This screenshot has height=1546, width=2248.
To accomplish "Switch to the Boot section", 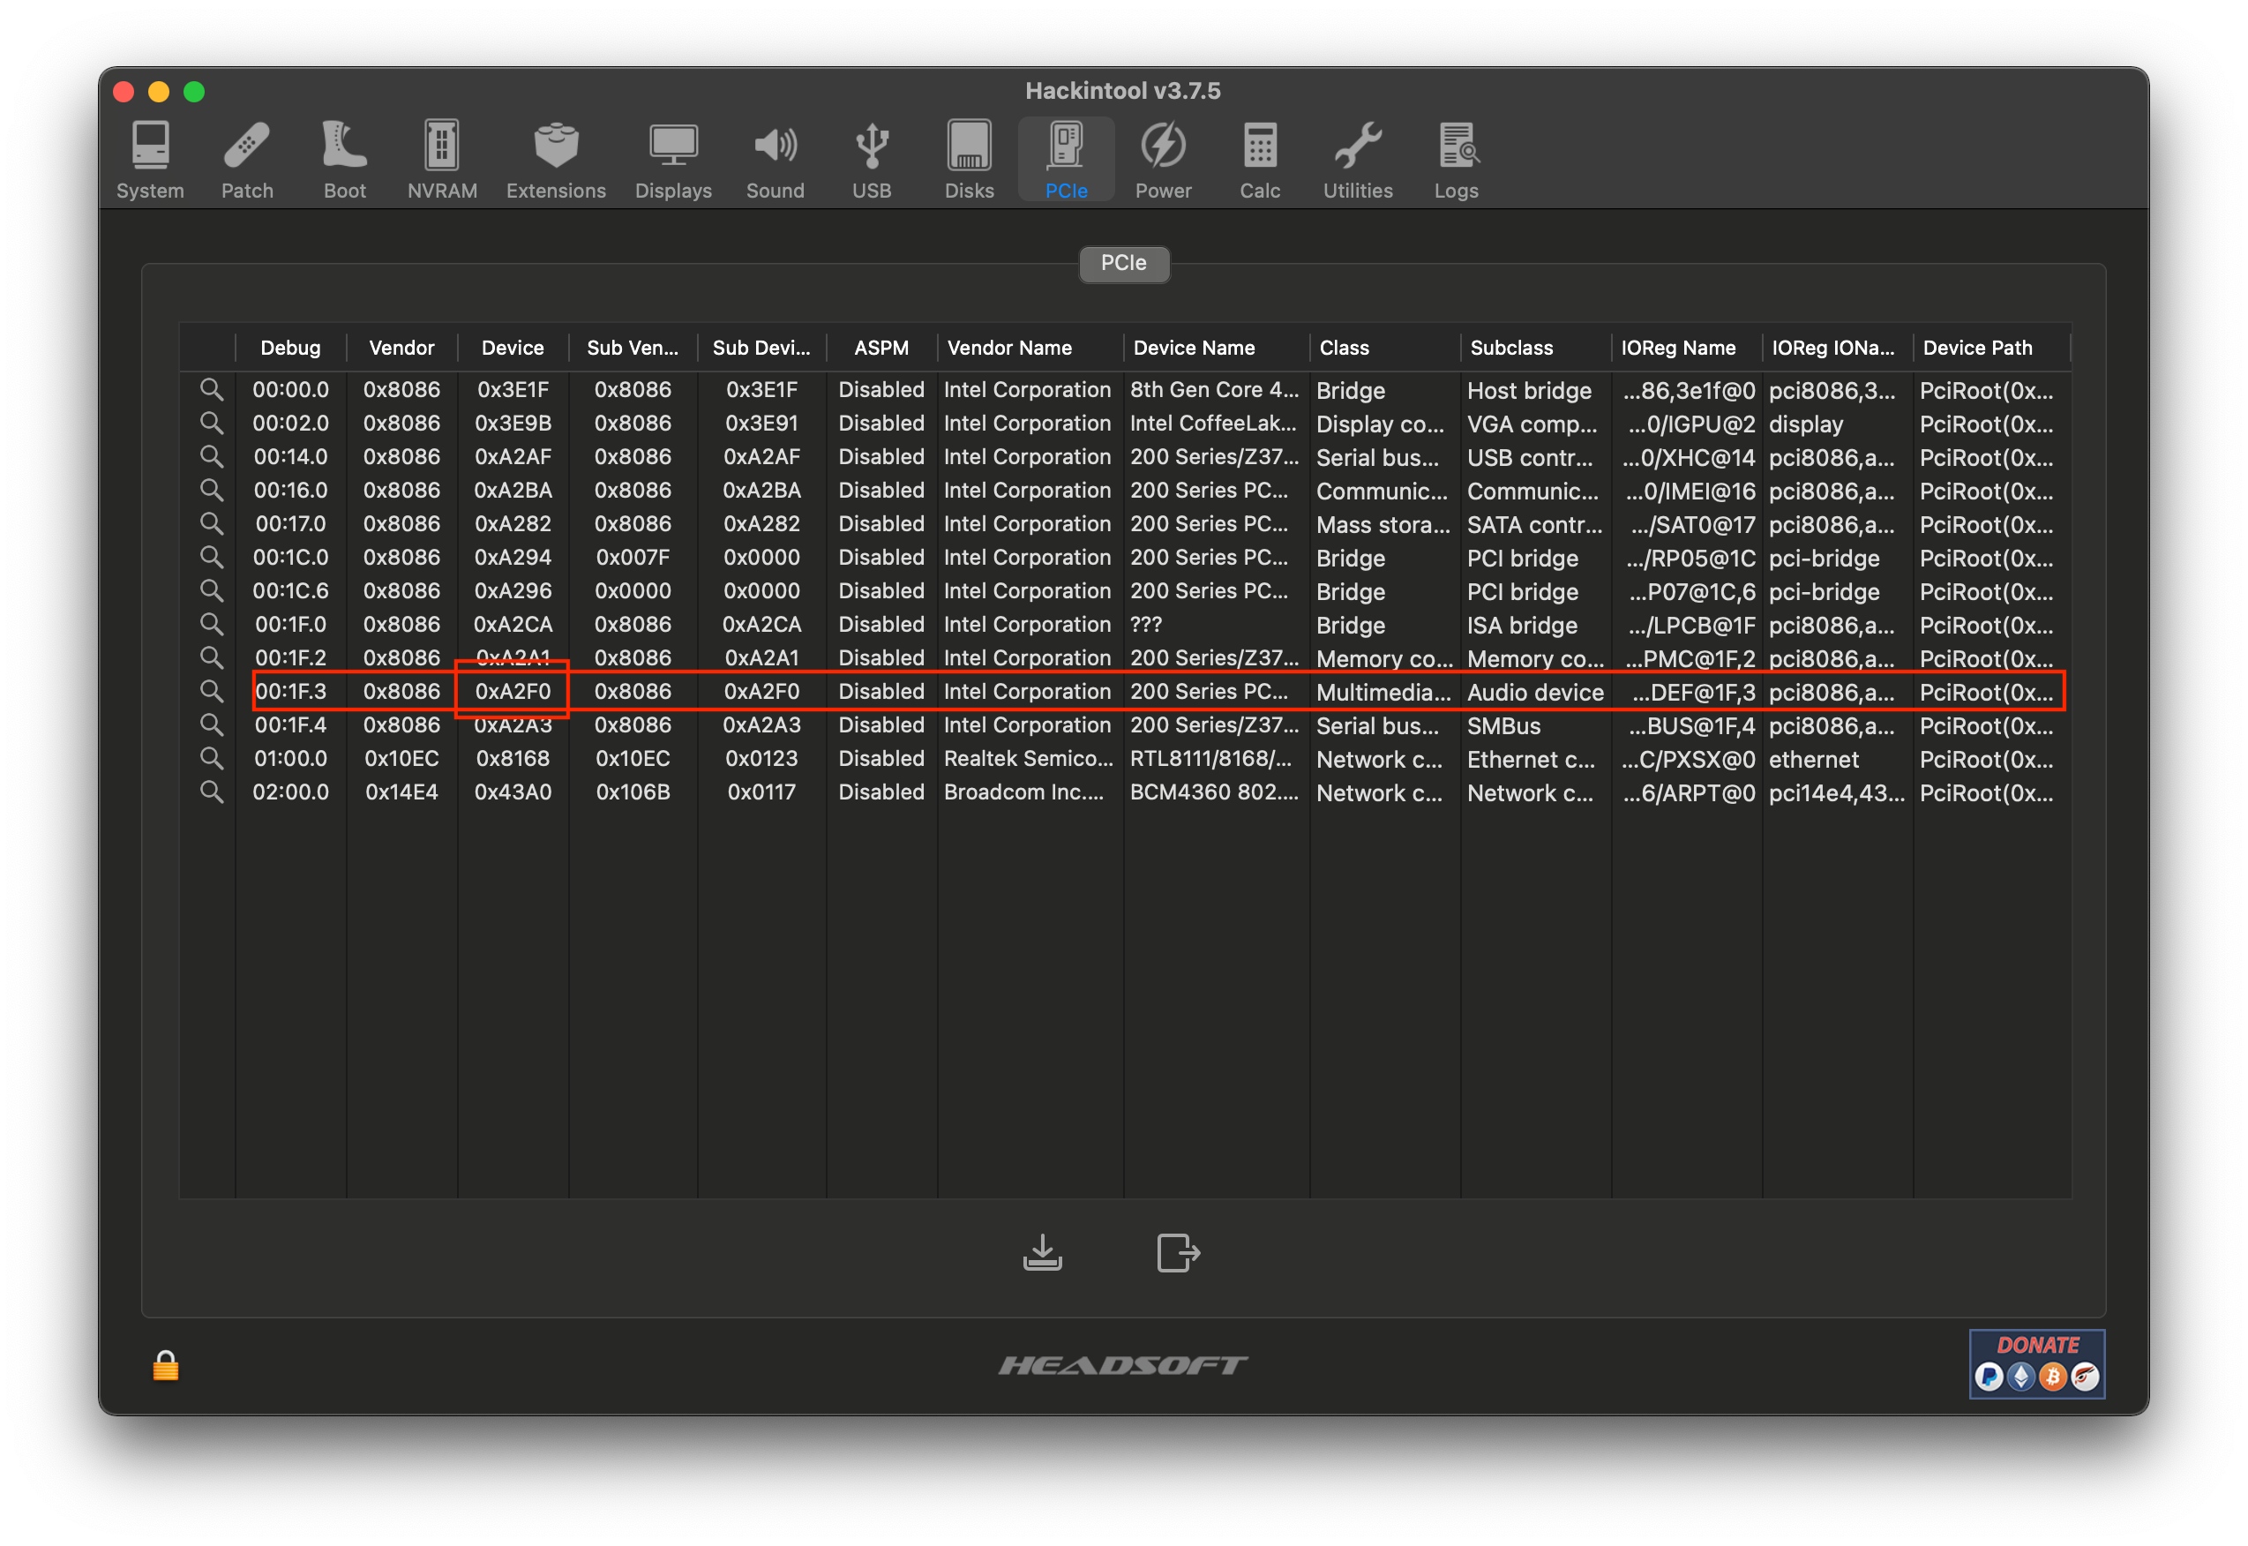I will pos(344,160).
